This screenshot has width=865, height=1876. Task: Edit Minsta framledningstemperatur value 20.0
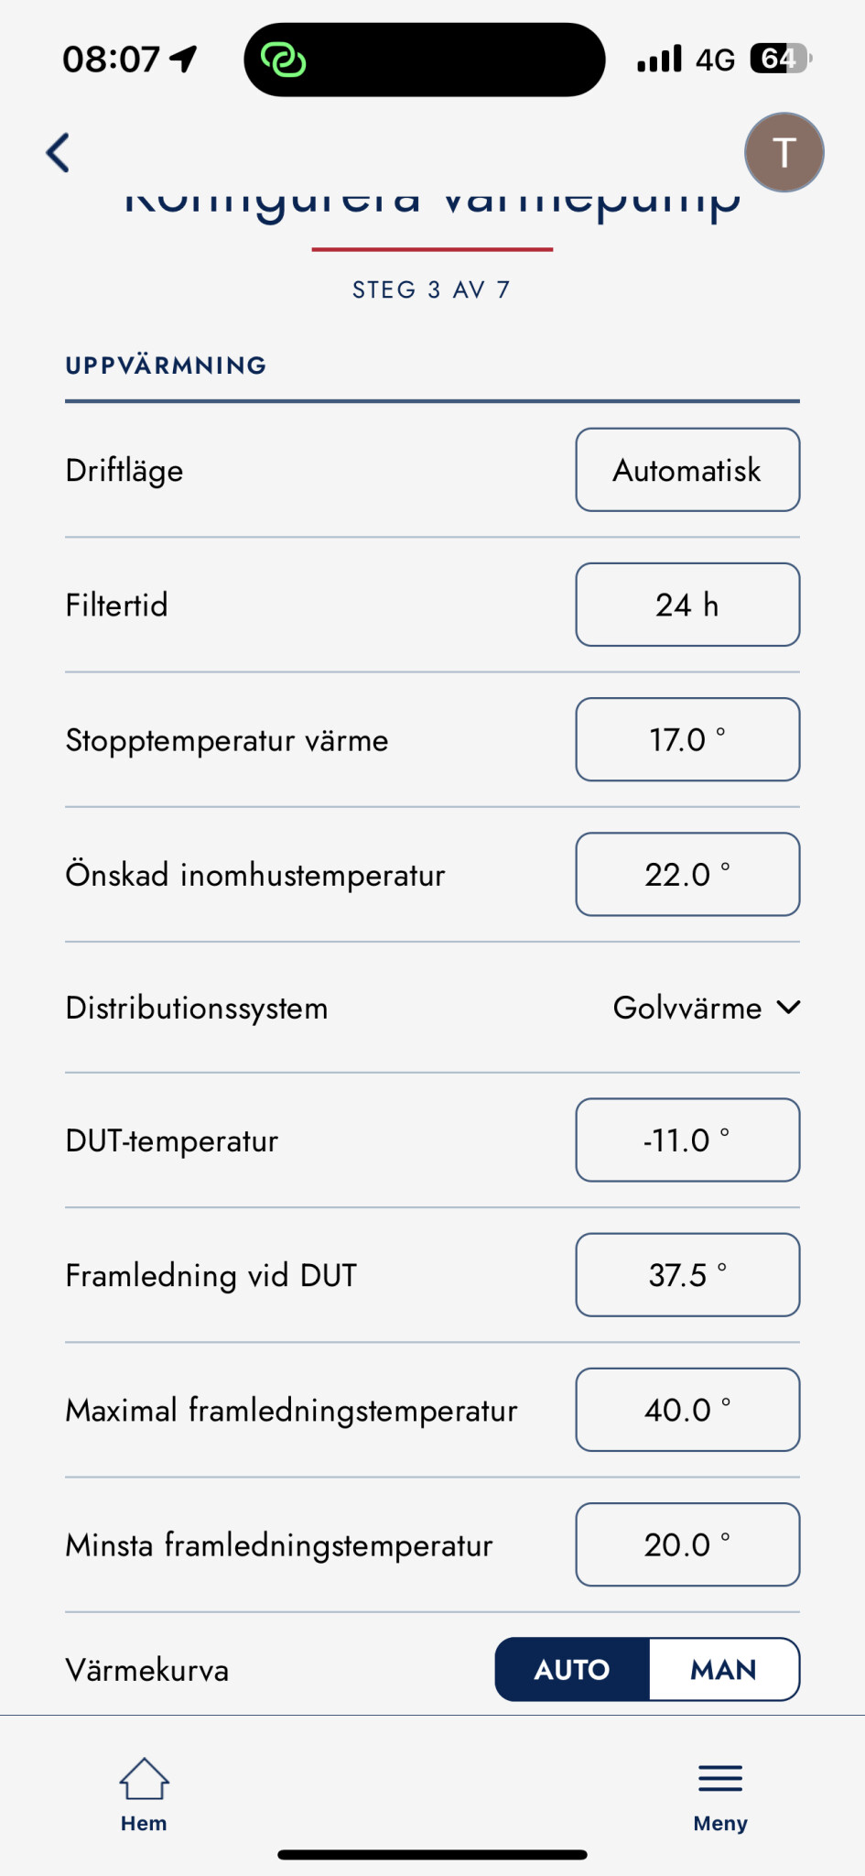coord(687,1544)
